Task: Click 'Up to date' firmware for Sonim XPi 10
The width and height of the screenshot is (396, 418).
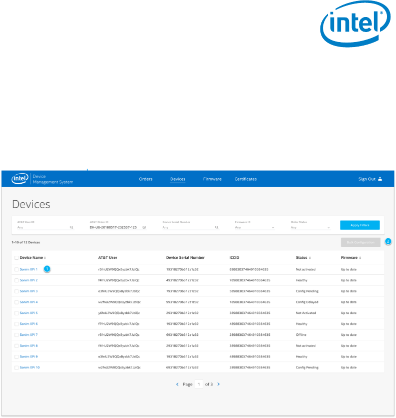Action: [349, 367]
